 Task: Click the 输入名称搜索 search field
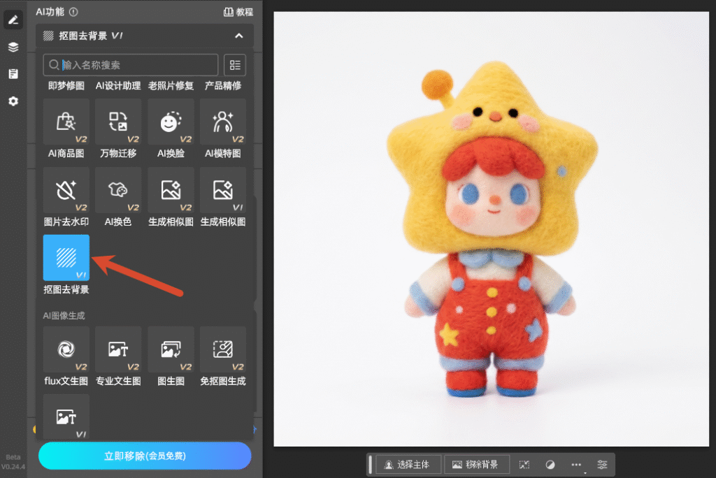point(131,65)
